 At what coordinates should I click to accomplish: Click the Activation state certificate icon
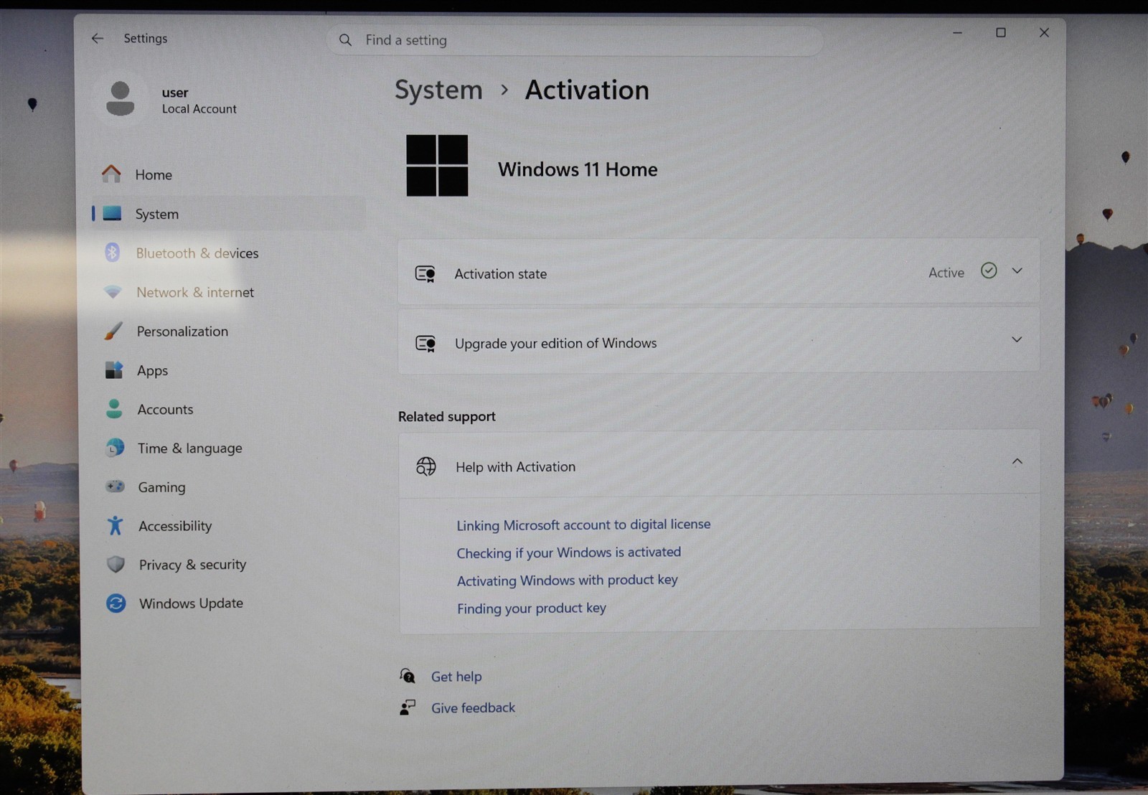[x=425, y=273]
